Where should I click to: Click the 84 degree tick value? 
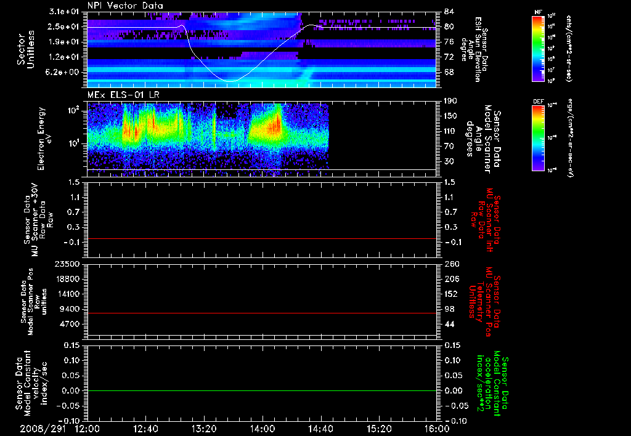click(x=449, y=12)
